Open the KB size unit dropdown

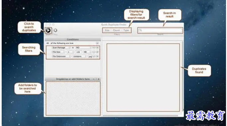87,52
